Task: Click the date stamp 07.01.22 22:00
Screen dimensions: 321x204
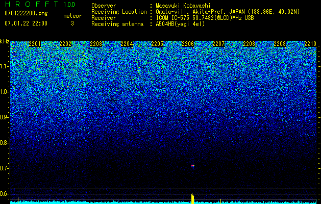Action: coord(26,23)
